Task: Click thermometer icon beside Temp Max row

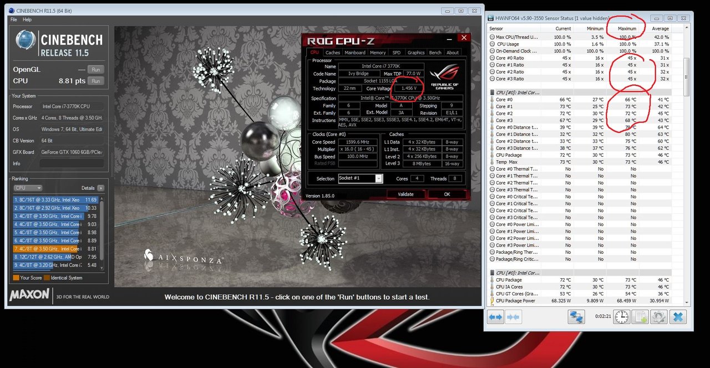Action: point(492,162)
